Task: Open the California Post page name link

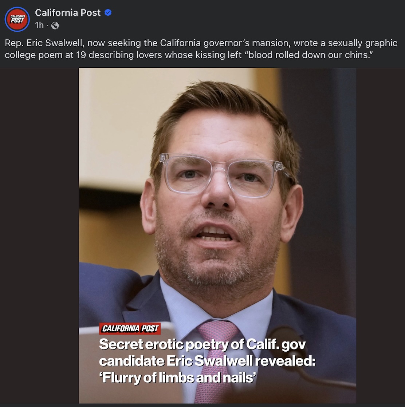Action: pyautogui.click(x=68, y=13)
